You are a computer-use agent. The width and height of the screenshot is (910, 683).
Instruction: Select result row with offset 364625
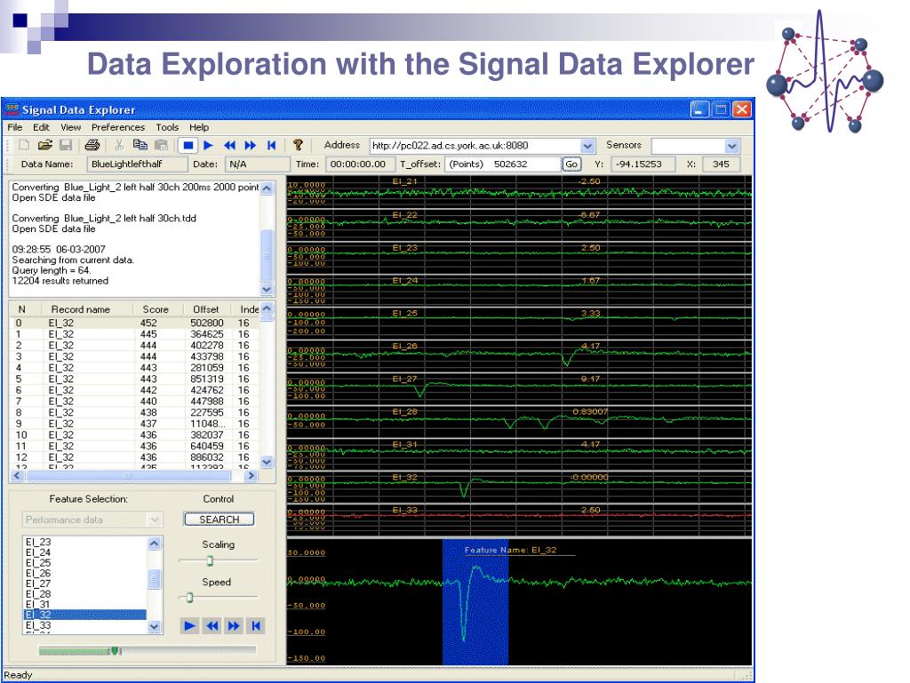pyautogui.click(x=135, y=334)
